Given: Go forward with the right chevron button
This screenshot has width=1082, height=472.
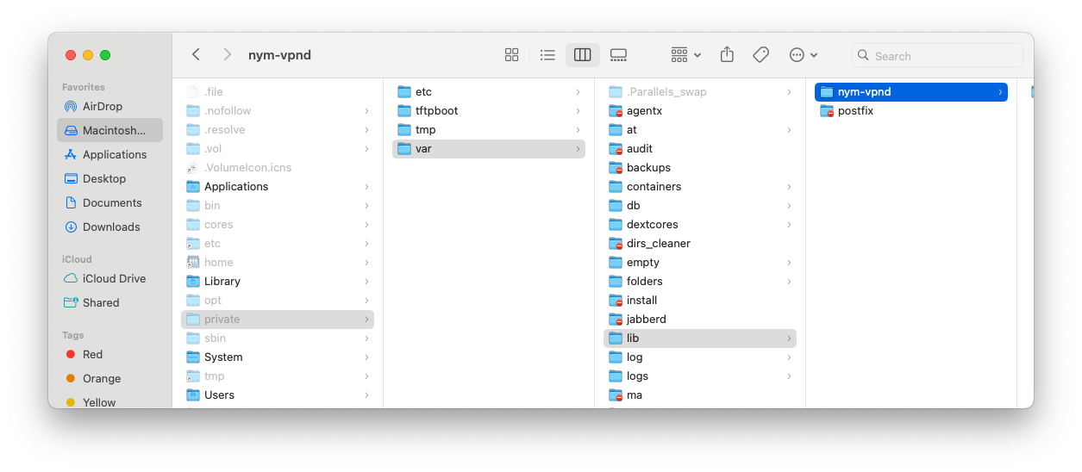Looking at the screenshot, I should click(x=227, y=54).
